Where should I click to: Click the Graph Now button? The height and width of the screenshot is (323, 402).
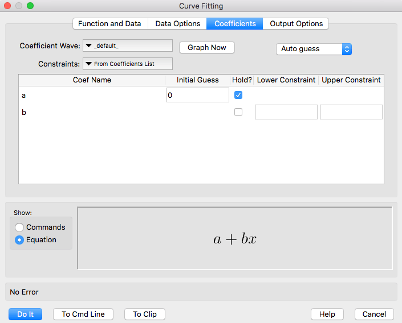coord(206,47)
